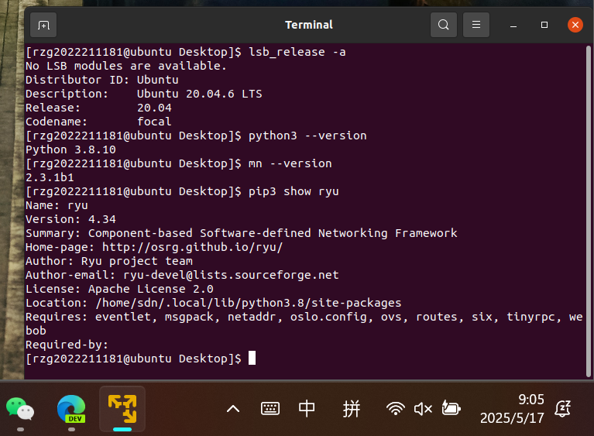Switch the 拼 Pinyin input method
The image size is (594, 436).
351,408
